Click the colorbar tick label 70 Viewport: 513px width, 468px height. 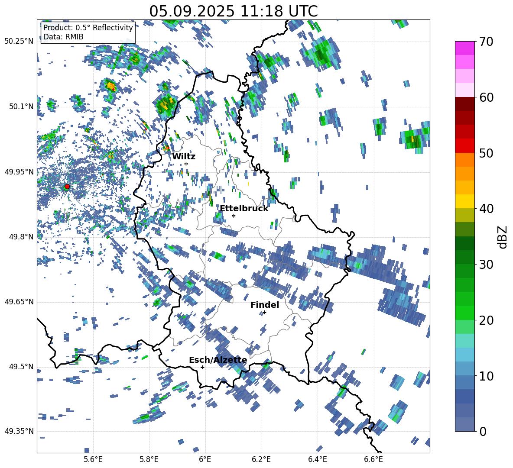point(486,42)
